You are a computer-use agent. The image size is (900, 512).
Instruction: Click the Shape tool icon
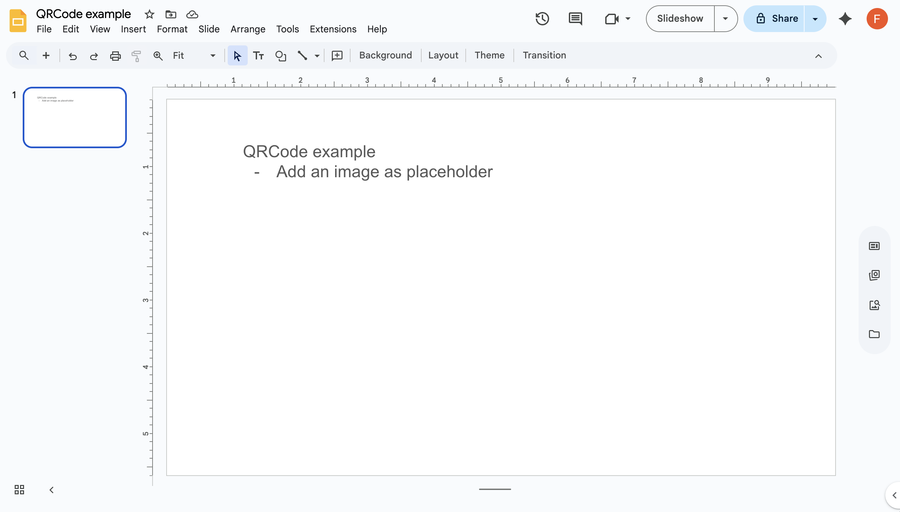click(x=280, y=55)
